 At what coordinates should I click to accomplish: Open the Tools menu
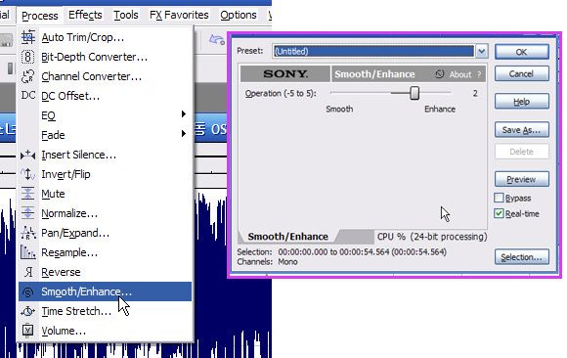(126, 15)
